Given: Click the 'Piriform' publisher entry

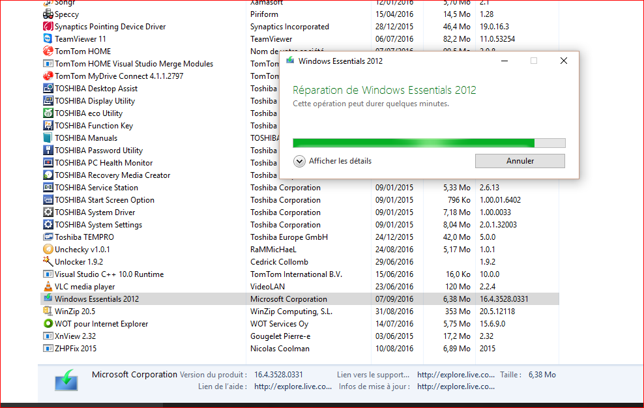Looking at the screenshot, I should (x=264, y=14).
